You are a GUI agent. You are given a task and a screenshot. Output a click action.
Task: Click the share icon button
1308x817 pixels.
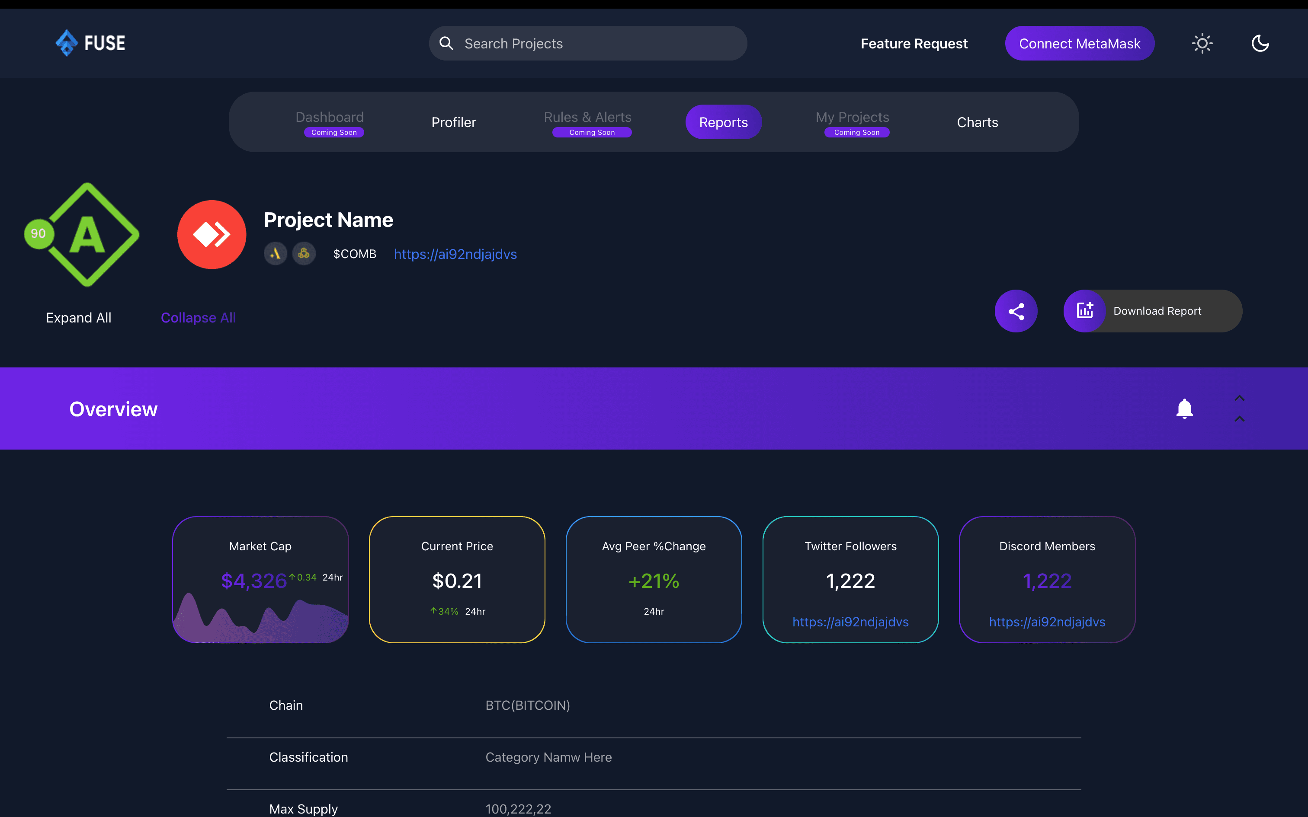point(1015,311)
